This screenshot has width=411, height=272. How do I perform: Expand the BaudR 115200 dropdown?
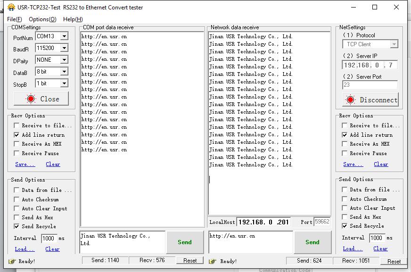pyautogui.click(x=64, y=48)
